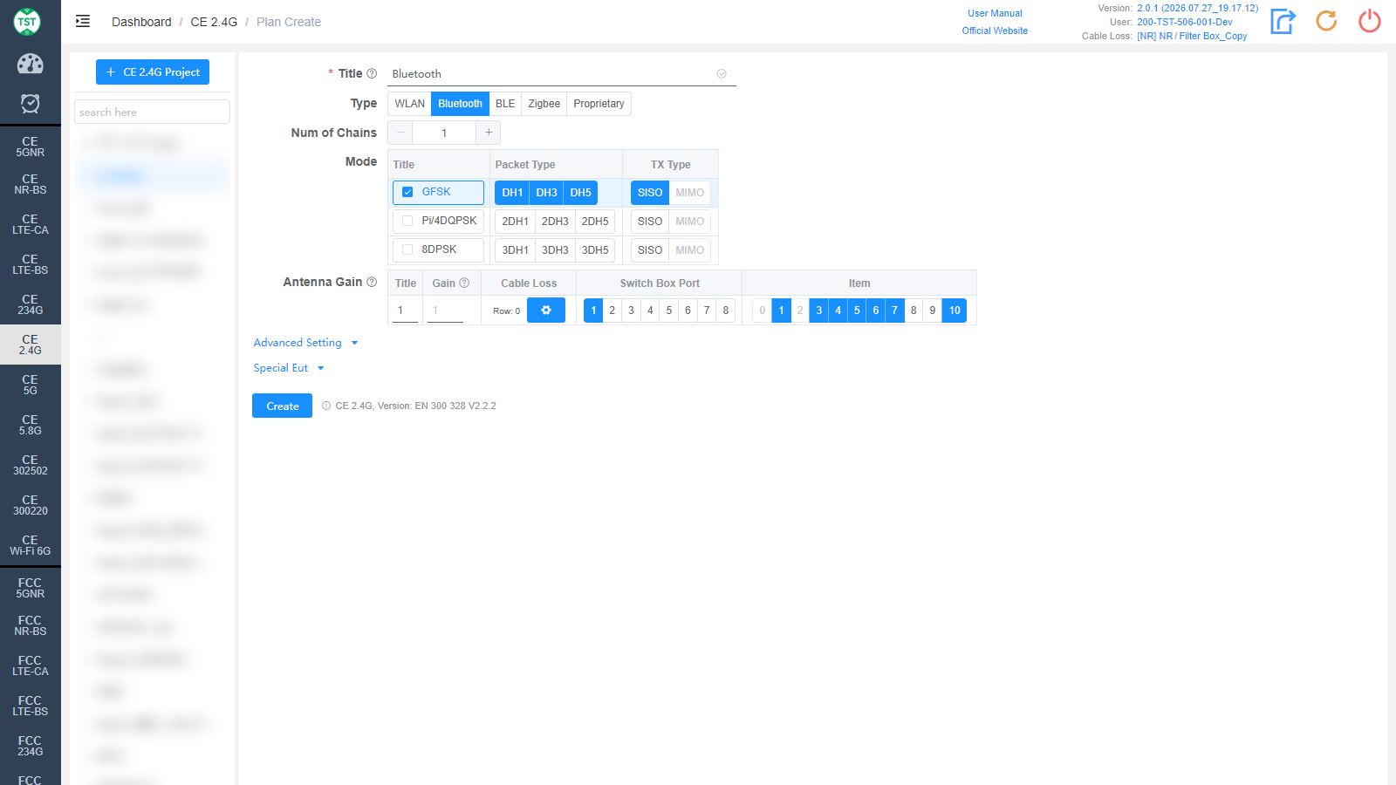1396x785 pixels.
Task: Click the Title help question icon
Action: tap(372, 73)
